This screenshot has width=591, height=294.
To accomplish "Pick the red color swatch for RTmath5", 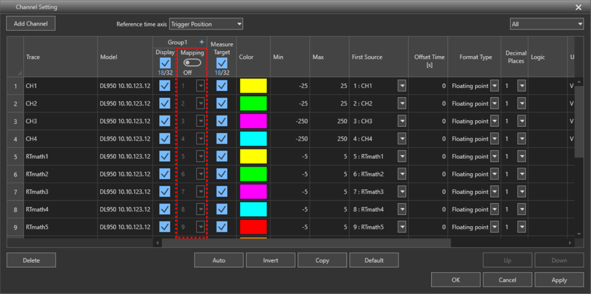I will tap(253, 227).
